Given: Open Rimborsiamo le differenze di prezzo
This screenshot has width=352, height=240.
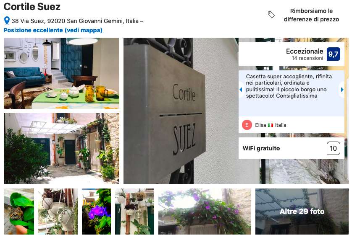Looking at the screenshot, I should point(311,15).
